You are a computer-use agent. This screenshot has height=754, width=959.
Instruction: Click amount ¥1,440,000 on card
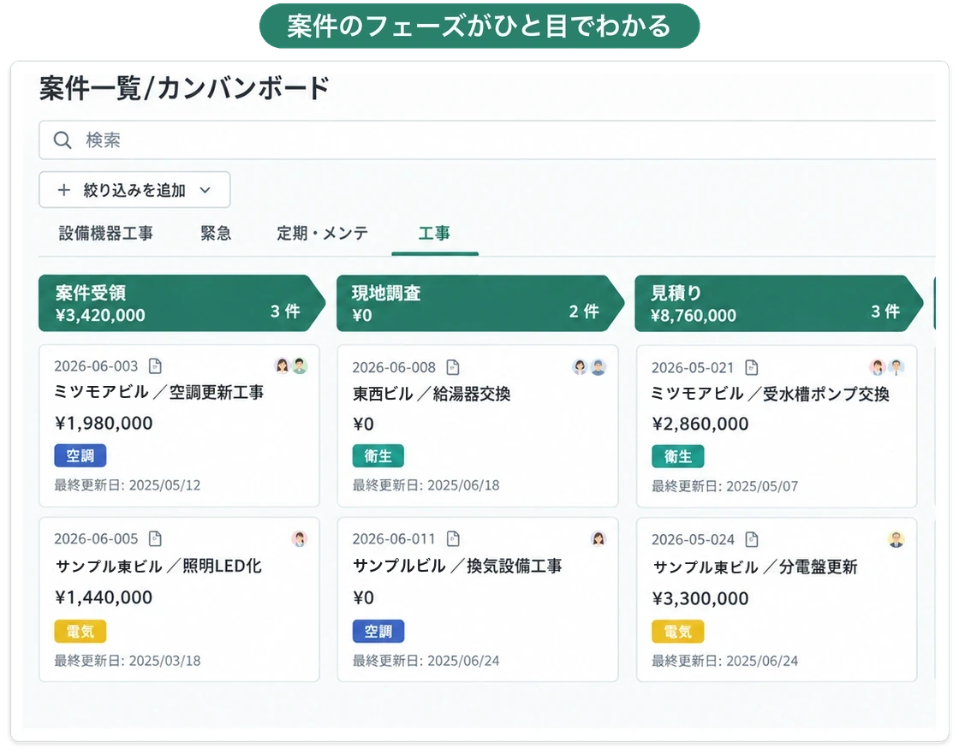pyautogui.click(x=104, y=597)
